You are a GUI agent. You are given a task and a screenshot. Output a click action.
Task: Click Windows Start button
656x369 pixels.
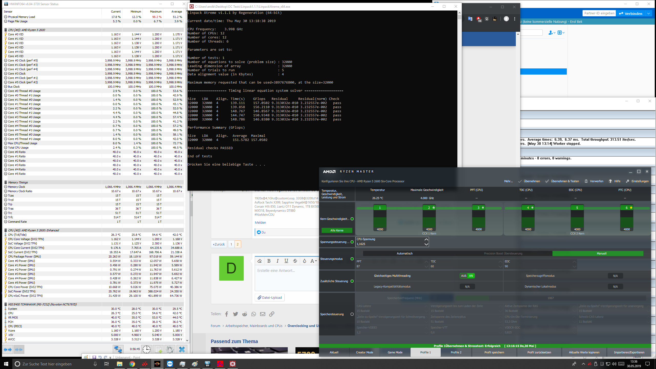tap(6, 364)
